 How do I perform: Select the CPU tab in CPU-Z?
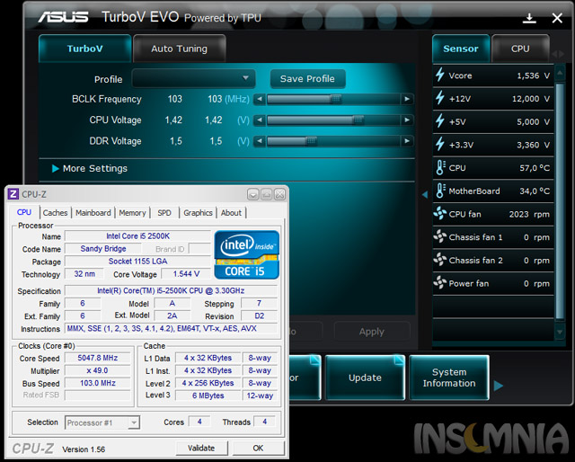(x=24, y=212)
